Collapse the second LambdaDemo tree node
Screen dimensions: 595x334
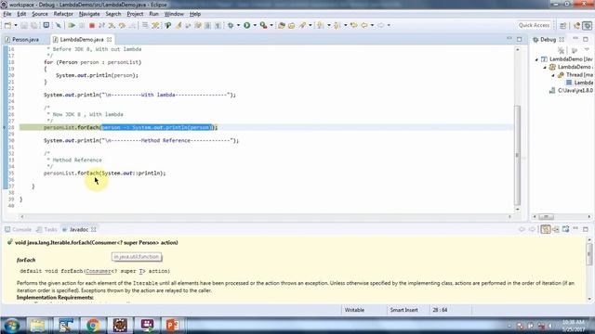point(545,68)
